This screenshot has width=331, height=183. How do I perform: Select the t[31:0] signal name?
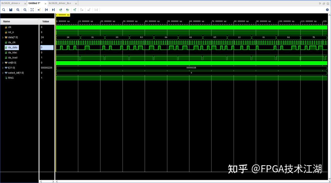tap(11, 68)
